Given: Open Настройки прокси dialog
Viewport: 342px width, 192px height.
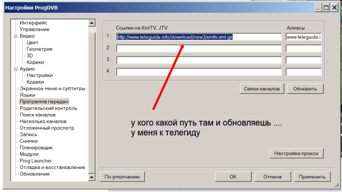Looking at the screenshot, I should pos(296,153).
